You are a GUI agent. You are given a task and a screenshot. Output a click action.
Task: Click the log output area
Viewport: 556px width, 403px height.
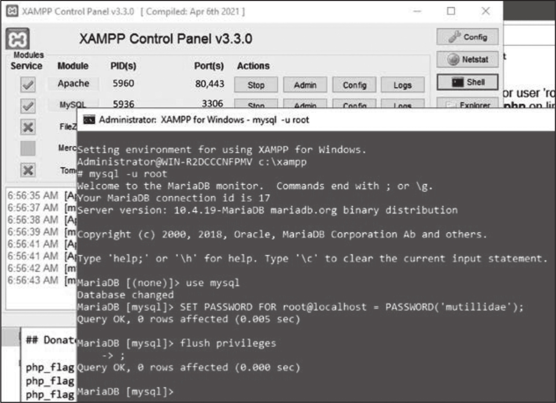[41, 247]
